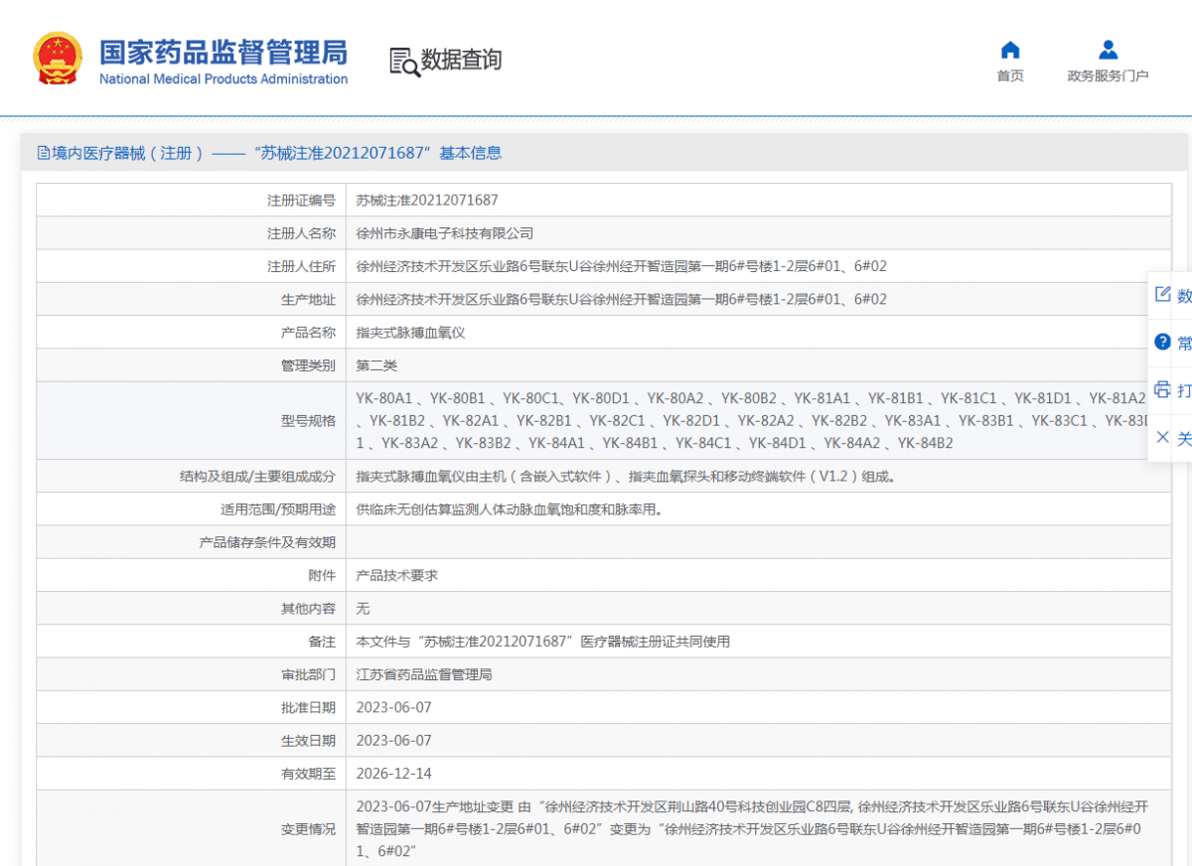Click the printer icon in side panel
This screenshot has height=866, width=1192.
click(x=1162, y=389)
